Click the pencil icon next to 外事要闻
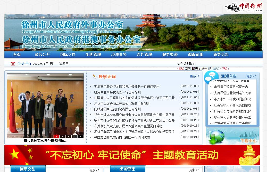267x172 pixels. click(x=95, y=77)
